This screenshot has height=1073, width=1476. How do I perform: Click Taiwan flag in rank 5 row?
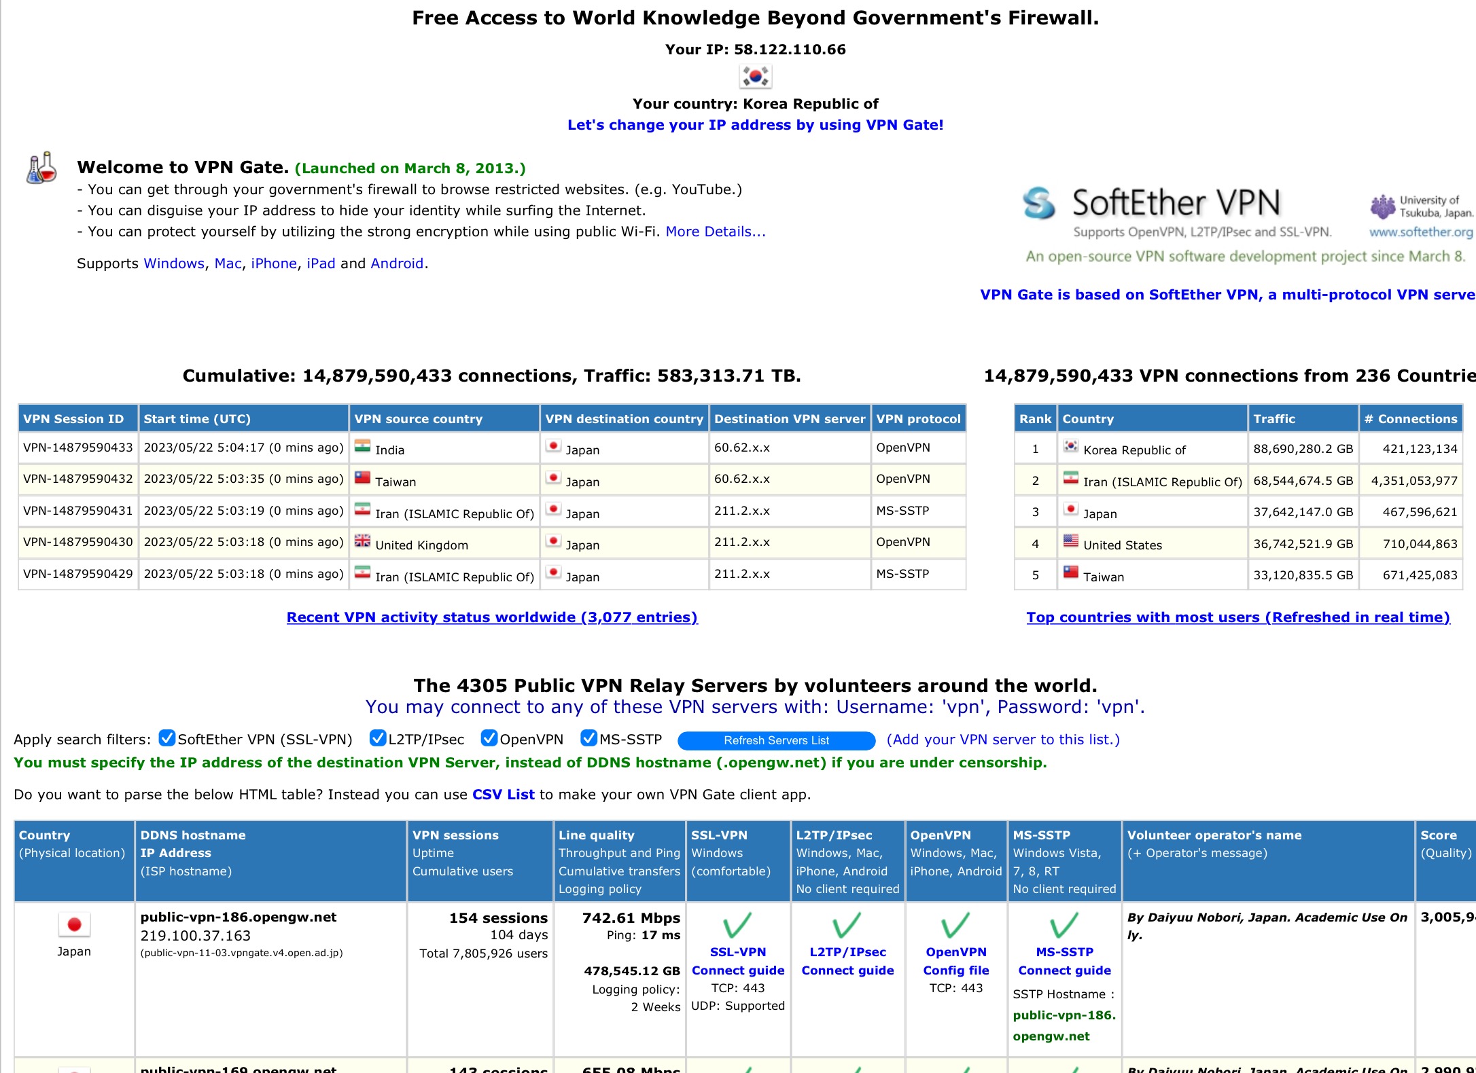(1070, 572)
